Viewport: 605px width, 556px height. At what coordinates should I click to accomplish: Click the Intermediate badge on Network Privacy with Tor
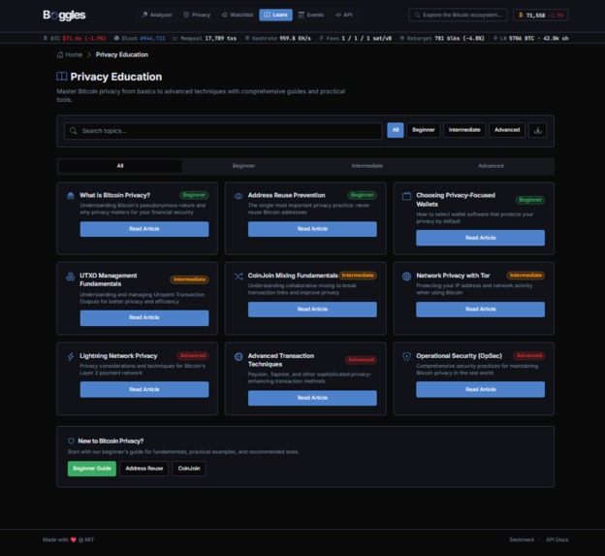point(525,276)
